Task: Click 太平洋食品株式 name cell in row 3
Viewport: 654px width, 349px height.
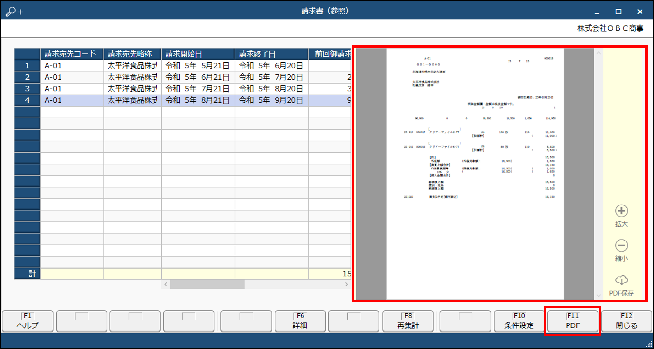Action: coord(133,89)
